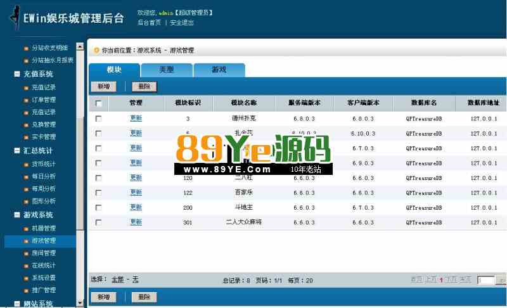This screenshot has height=308, width=507.
Task: Click the 末页 pagination link
Action: click(x=466, y=279)
